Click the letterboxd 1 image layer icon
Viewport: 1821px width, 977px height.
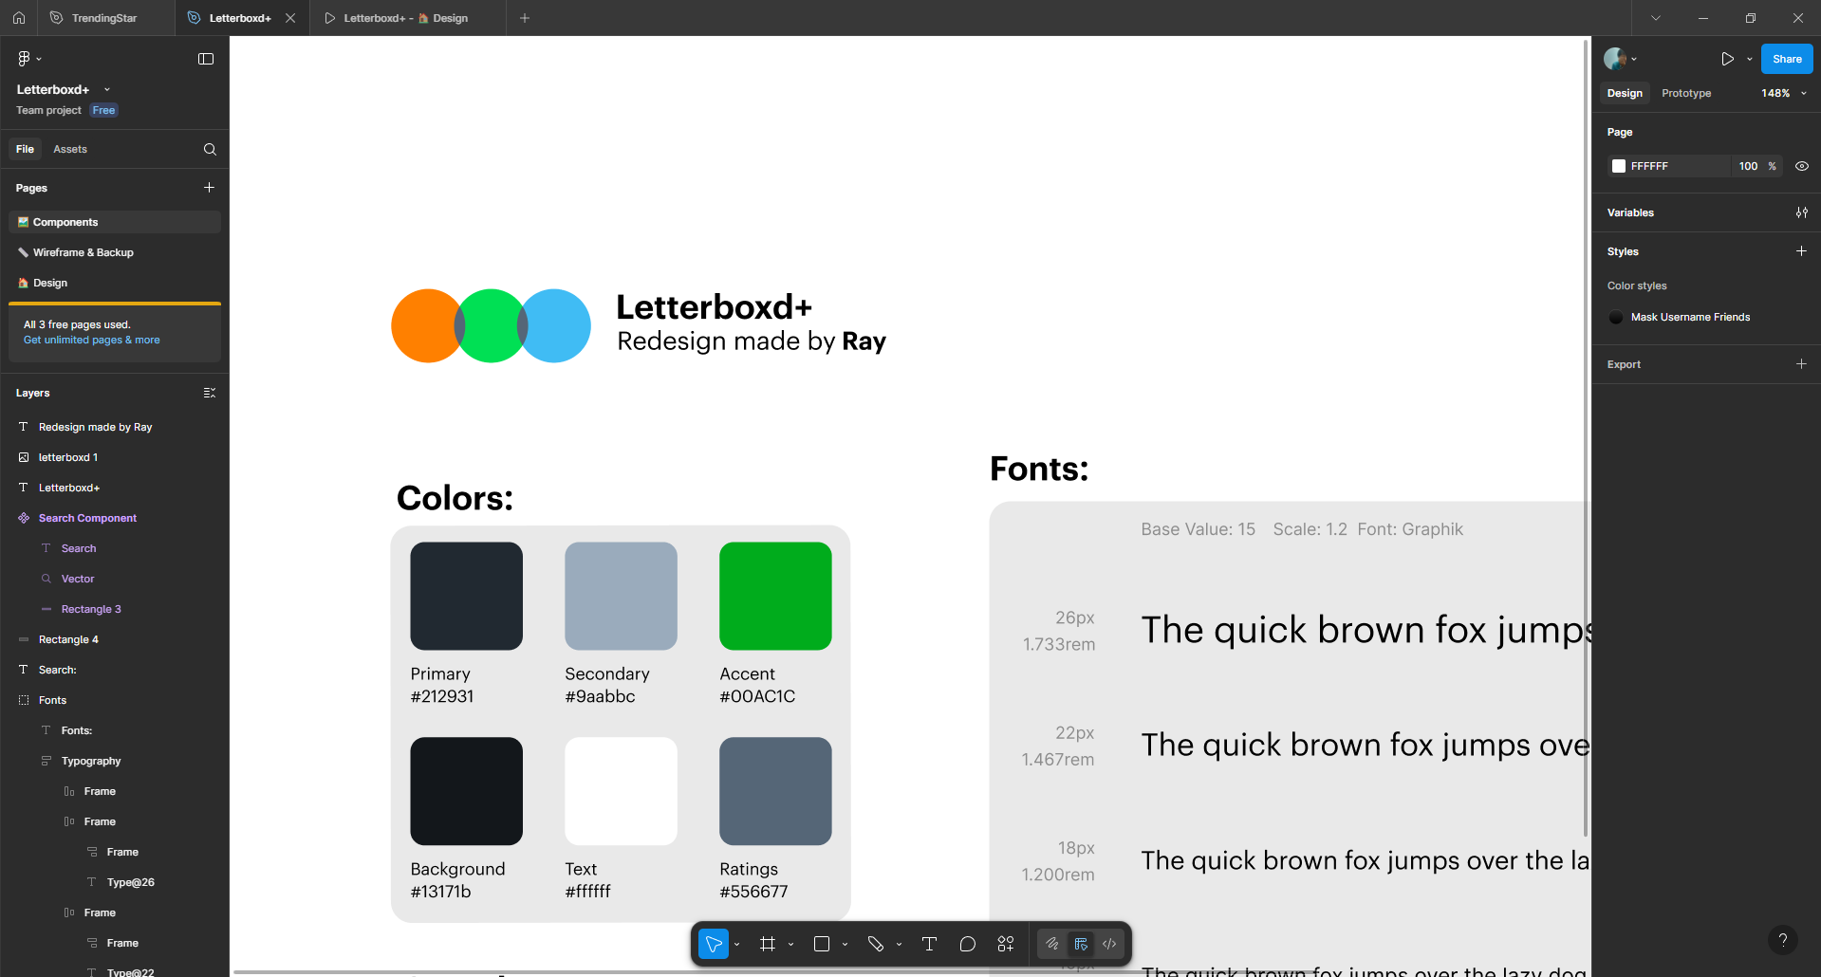pyautogui.click(x=24, y=457)
